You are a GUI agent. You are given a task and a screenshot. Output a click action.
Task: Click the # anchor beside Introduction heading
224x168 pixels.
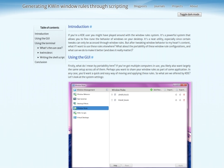coord(91,27)
